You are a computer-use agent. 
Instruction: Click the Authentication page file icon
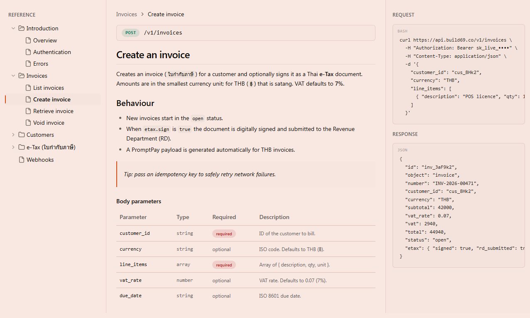click(28, 52)
